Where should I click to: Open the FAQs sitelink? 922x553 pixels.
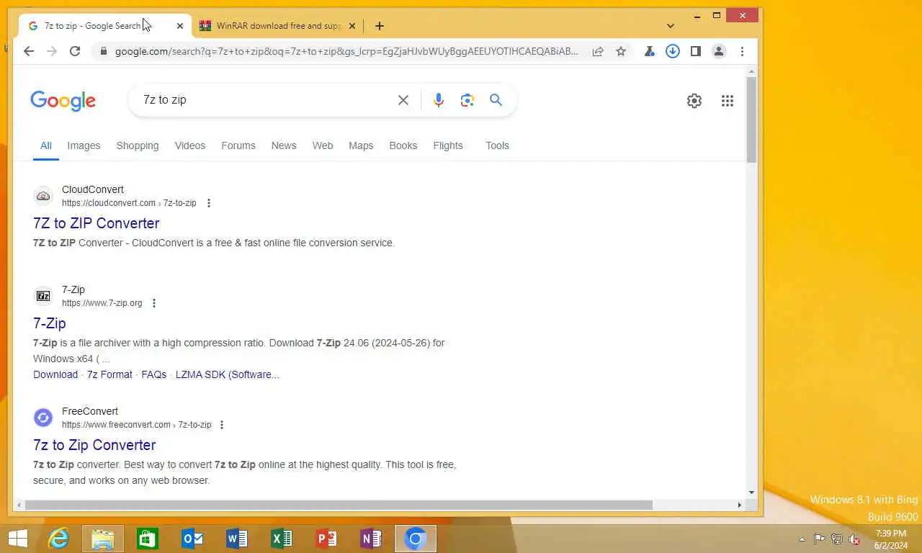(154, 374)
